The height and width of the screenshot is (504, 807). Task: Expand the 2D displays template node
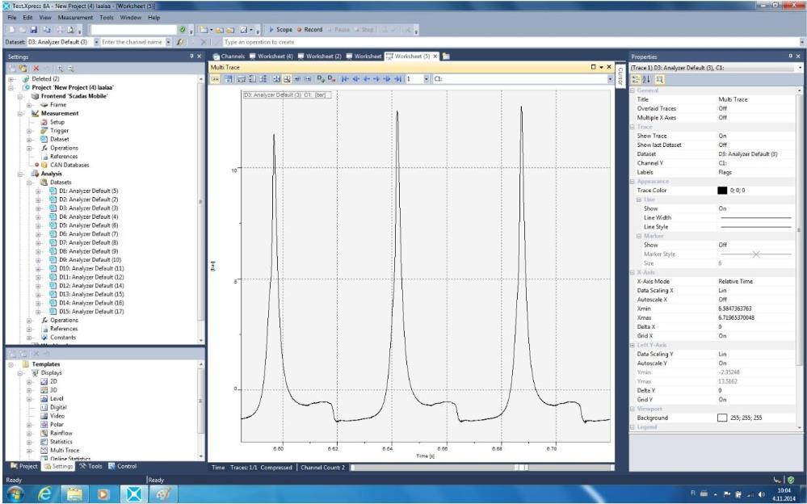click(29, 382)
